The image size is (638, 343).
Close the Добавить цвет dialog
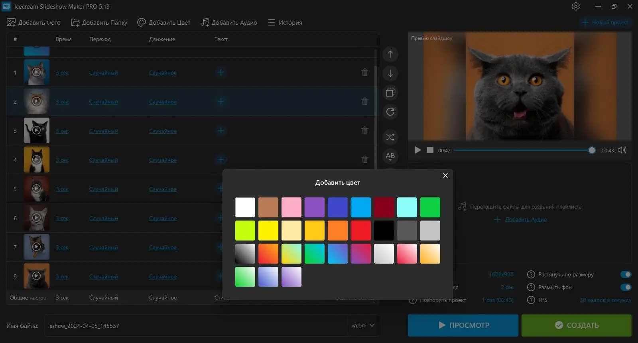[445, 175]
